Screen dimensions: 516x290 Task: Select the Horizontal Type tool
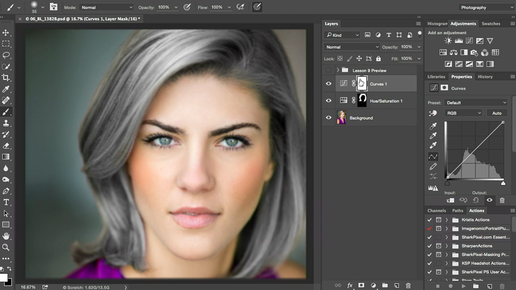[6, 202]
